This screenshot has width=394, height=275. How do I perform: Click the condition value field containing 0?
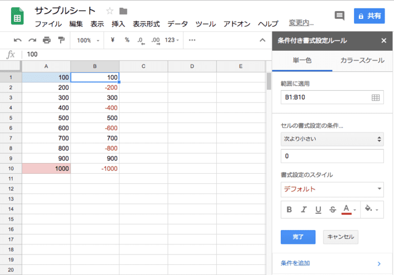[332, 156]
